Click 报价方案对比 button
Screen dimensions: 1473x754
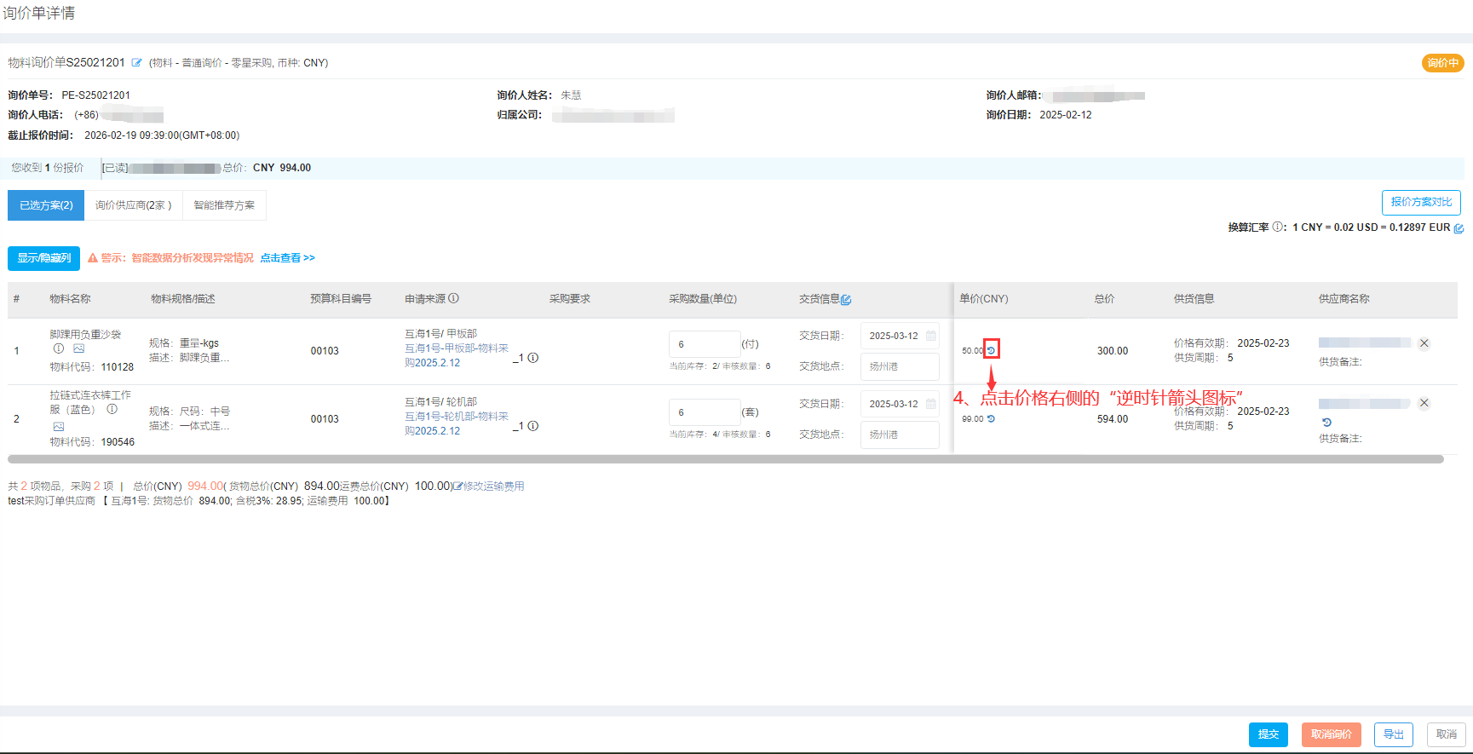[1421, 203]
